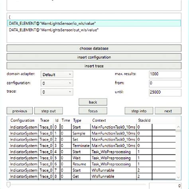Select the out_wls/value data element row

[x=94, y=30]
